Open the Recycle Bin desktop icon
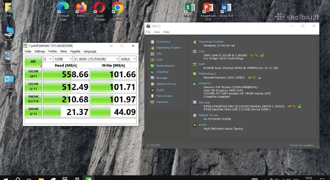 (9, 57)
